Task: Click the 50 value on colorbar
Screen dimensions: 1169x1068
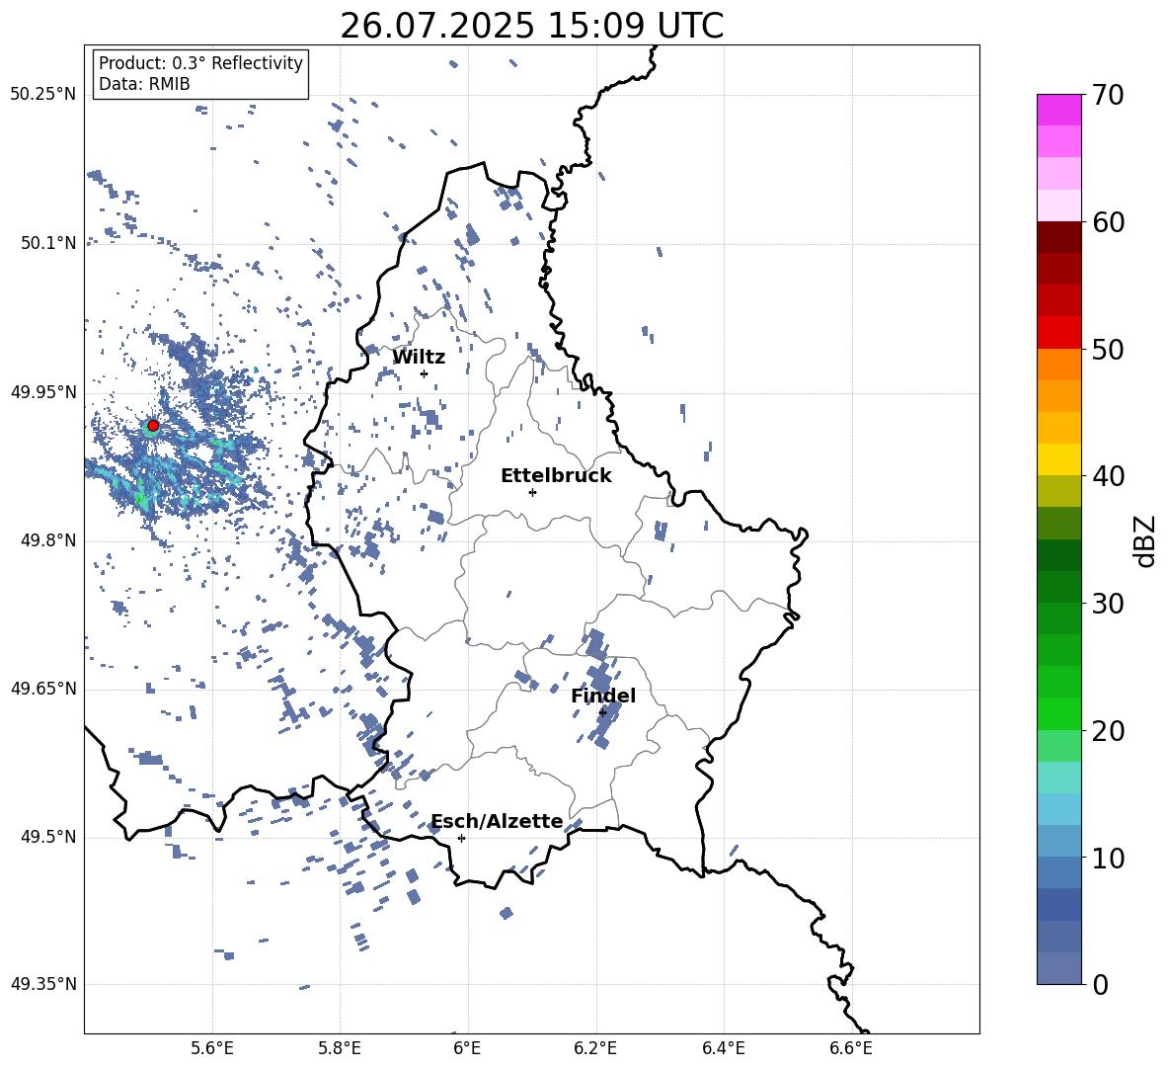Action: 1108,349
